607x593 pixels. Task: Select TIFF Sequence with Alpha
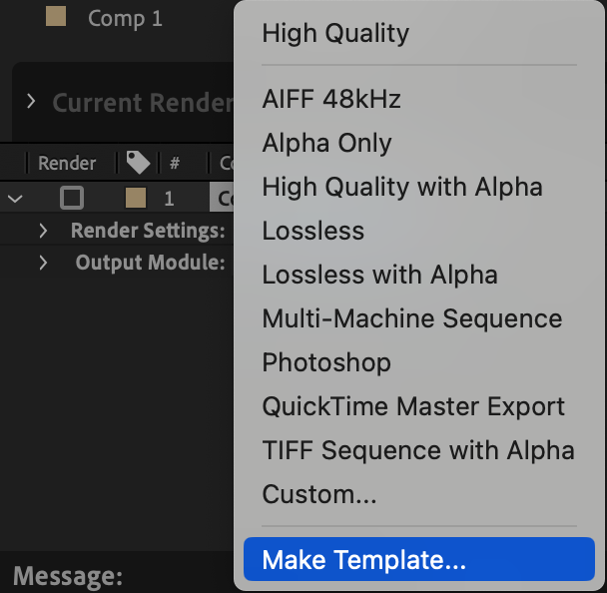tap(419, 450)
